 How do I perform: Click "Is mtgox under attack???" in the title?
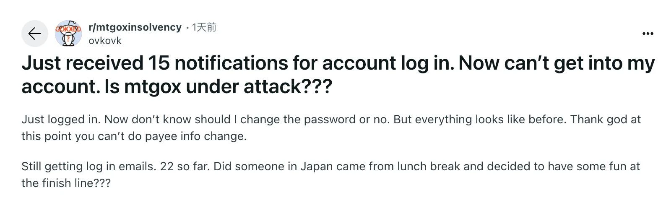tap(218, 87)
